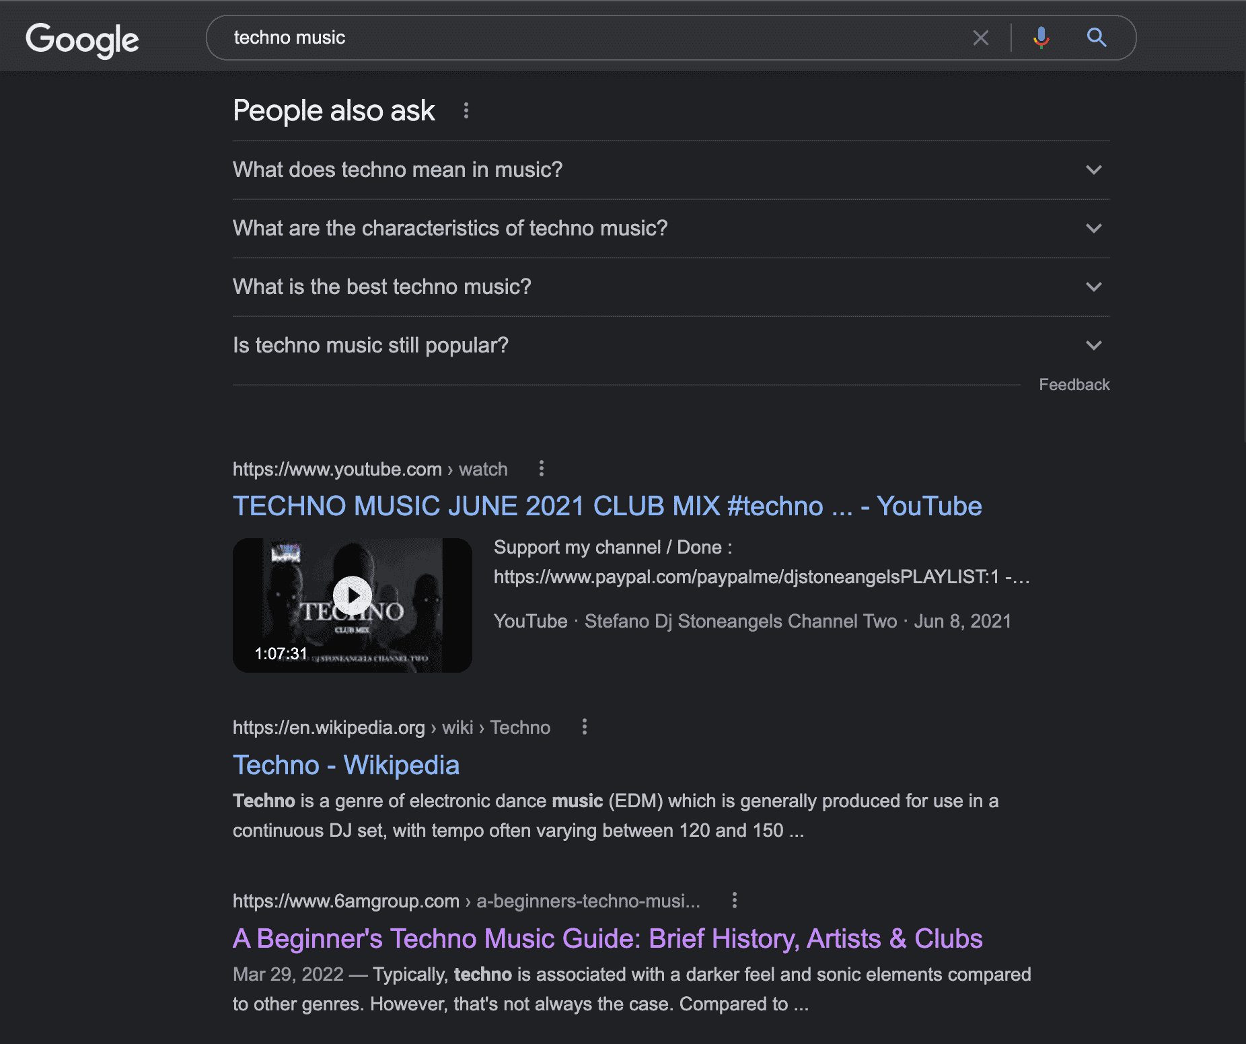
Task: Start voice search with microphone icon
Action: point(1041,38)
